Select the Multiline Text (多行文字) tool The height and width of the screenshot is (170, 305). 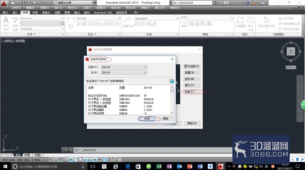6,24
